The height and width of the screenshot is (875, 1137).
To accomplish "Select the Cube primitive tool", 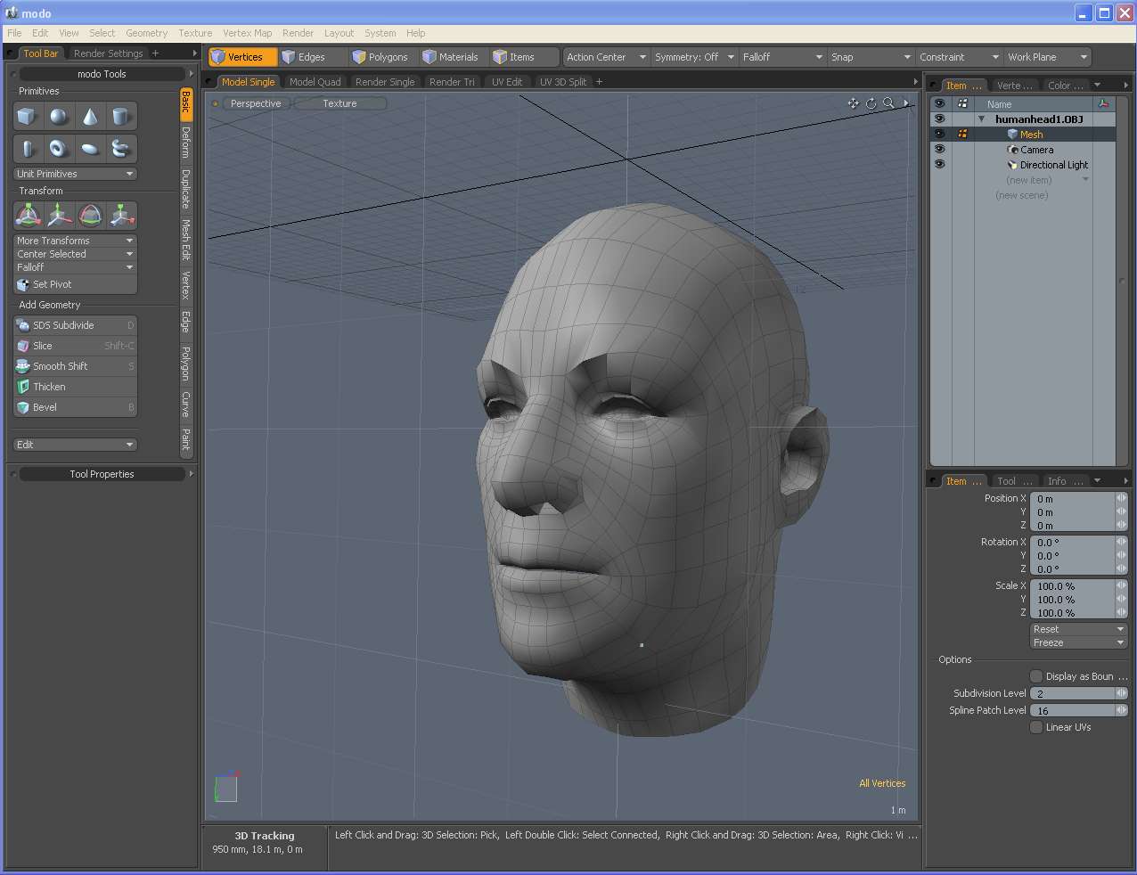I will pos(28,116).
